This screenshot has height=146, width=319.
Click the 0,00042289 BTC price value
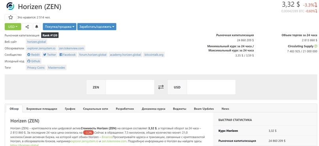point(293,11)
